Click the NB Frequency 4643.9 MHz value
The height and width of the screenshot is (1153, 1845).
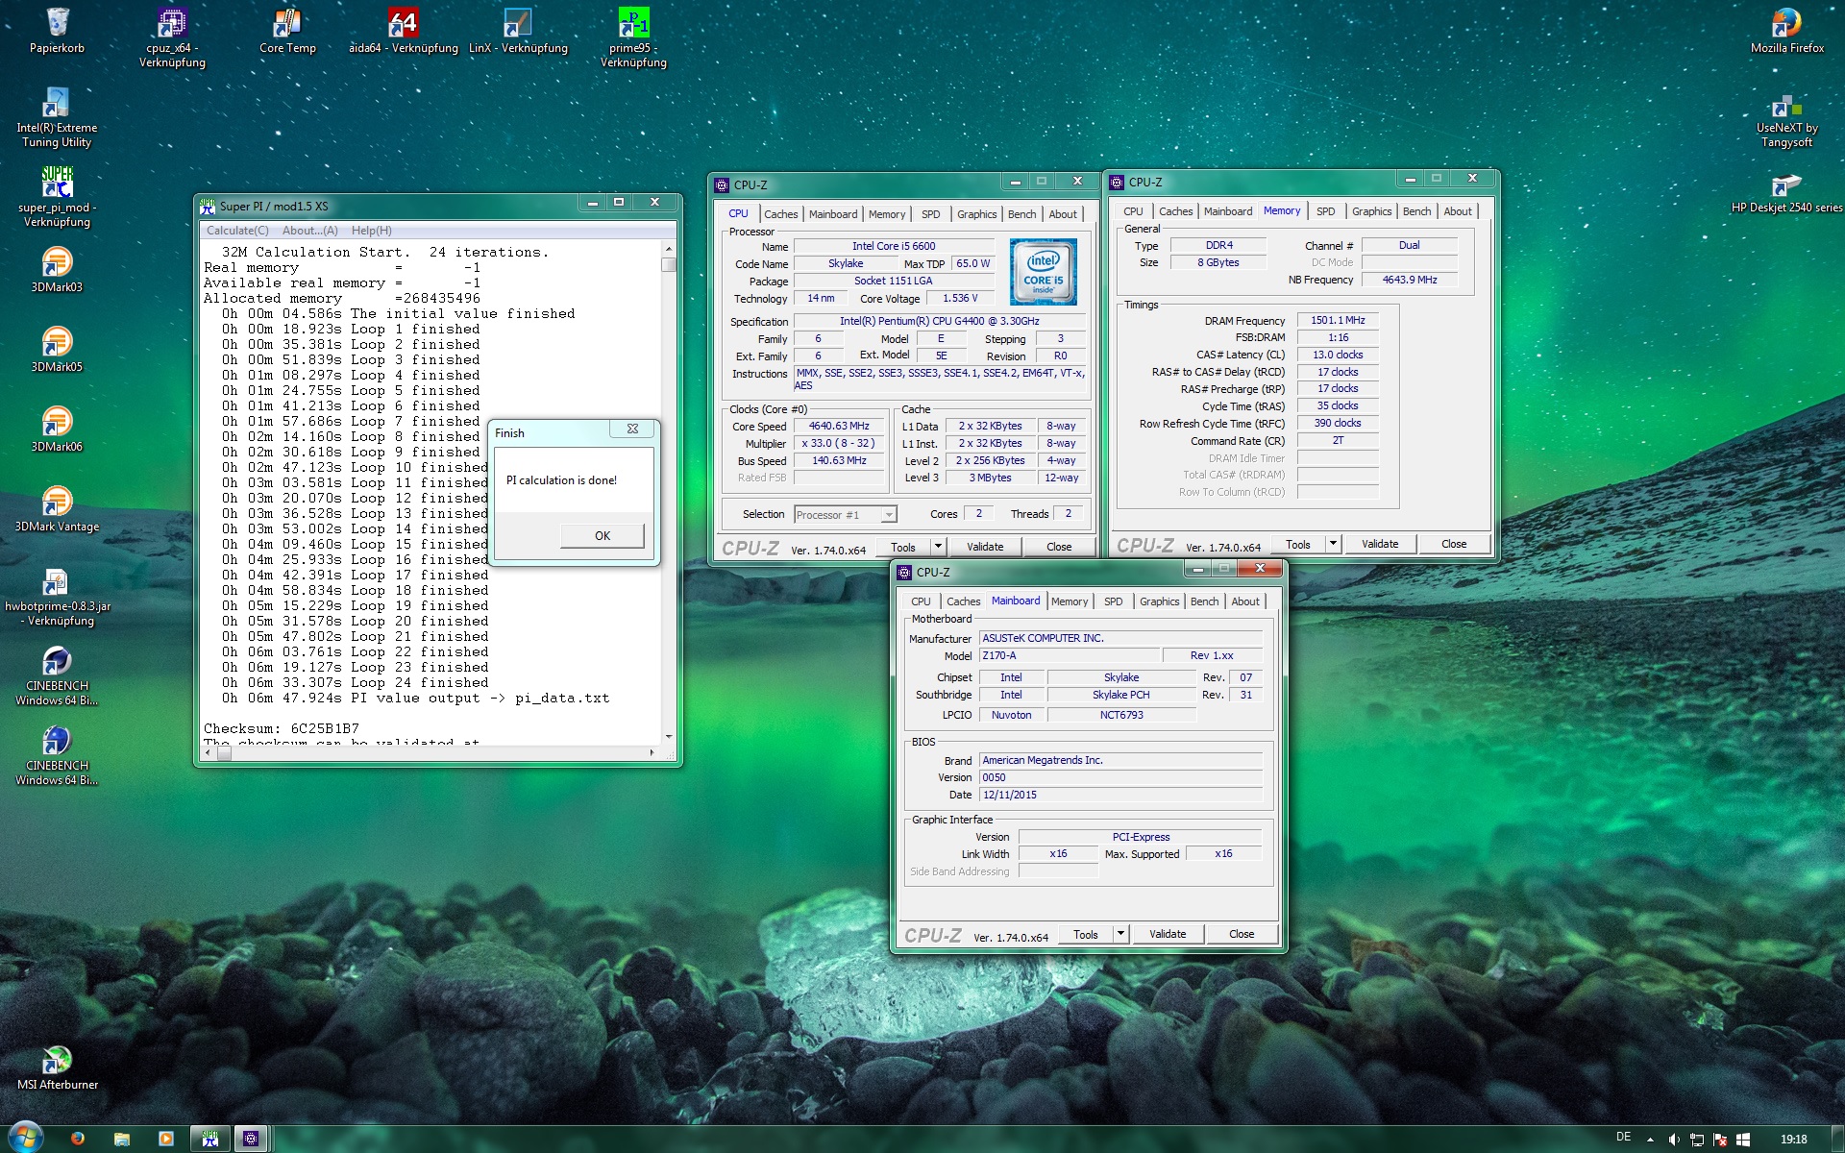(1410, 280)
